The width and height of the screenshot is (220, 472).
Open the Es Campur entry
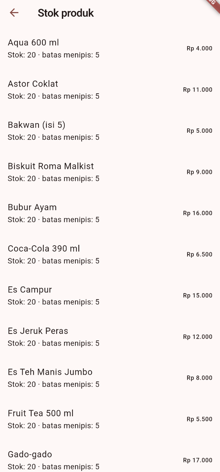click(30, 290)
